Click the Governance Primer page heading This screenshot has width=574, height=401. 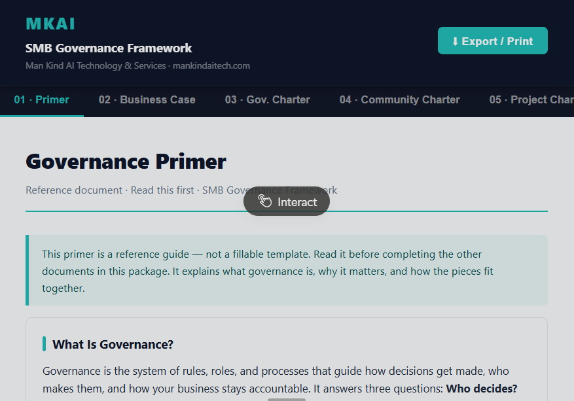coord(126,162)
